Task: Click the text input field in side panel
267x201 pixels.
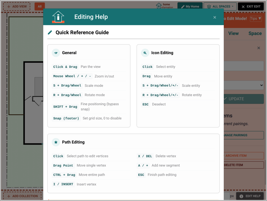Action: coord(244,66)
